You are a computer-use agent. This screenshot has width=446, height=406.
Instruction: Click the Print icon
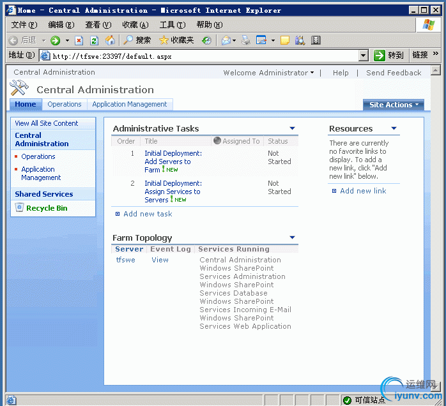246,40
